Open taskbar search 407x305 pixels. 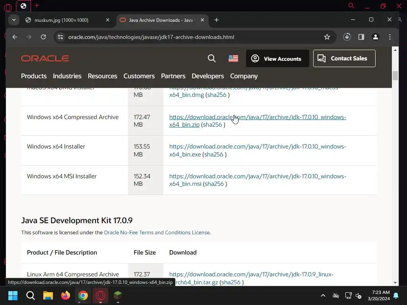30,295
